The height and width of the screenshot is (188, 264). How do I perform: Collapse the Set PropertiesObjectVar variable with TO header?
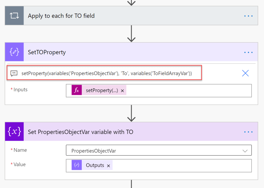coord(168,132)
